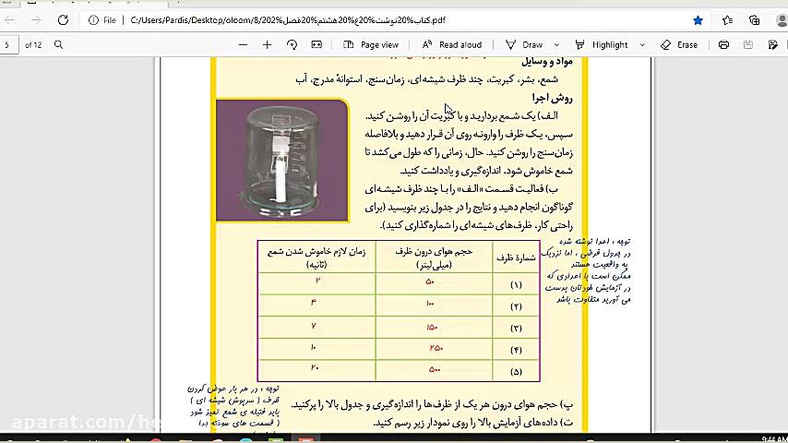View site information icon beside File

pyautogui.click(x=93, y=20)
